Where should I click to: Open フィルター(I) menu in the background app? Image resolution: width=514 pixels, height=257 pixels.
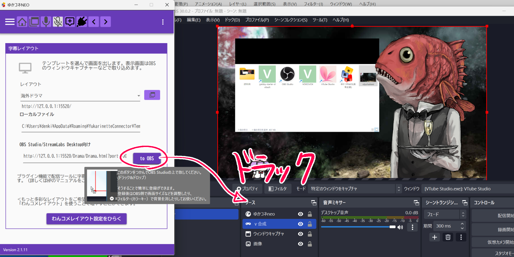(x=313, y=4)
